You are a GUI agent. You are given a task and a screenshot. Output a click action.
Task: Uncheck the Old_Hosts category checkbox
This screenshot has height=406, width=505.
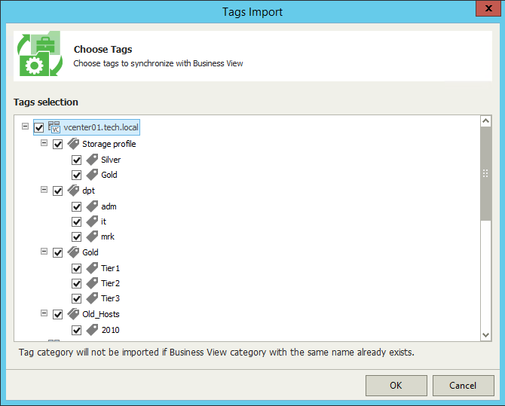tap(57, 315)
